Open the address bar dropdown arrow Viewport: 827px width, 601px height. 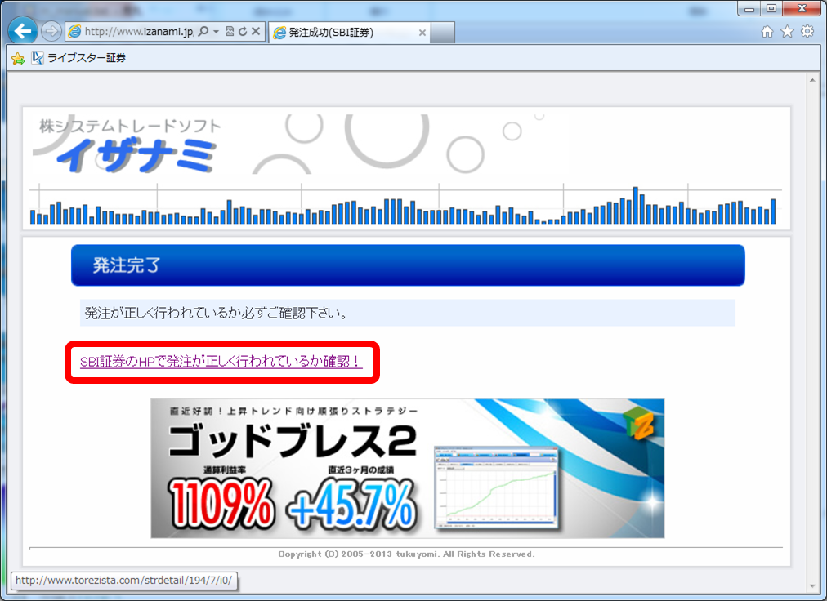pyautogui.click(x=217, y=32)
